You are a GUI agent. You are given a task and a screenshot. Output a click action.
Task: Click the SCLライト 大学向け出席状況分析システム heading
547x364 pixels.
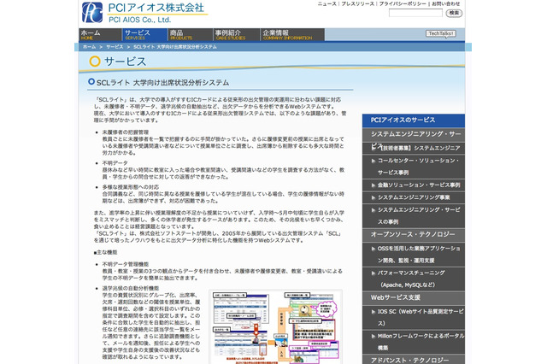(162, 83)
